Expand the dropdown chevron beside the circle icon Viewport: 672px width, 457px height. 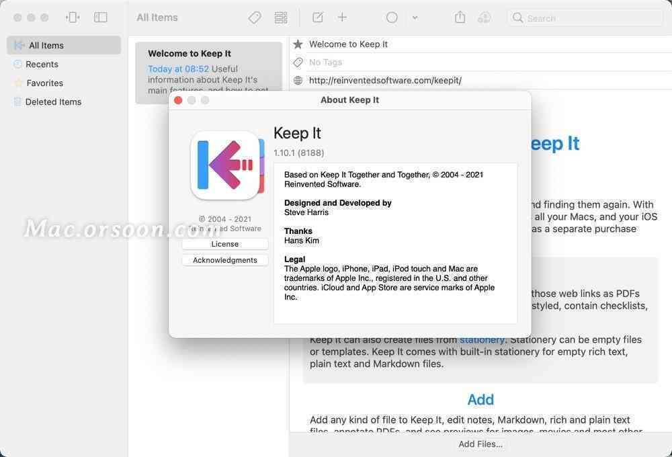[415, 17]
